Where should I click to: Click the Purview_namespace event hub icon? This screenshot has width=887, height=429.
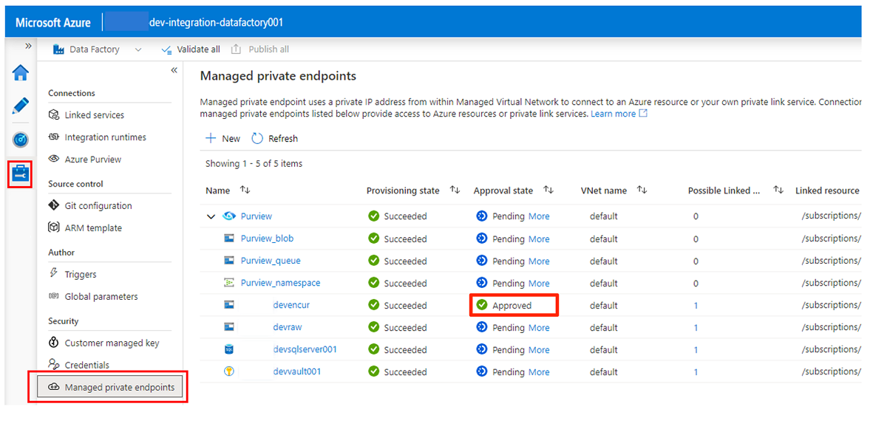(x=229, y=284)
